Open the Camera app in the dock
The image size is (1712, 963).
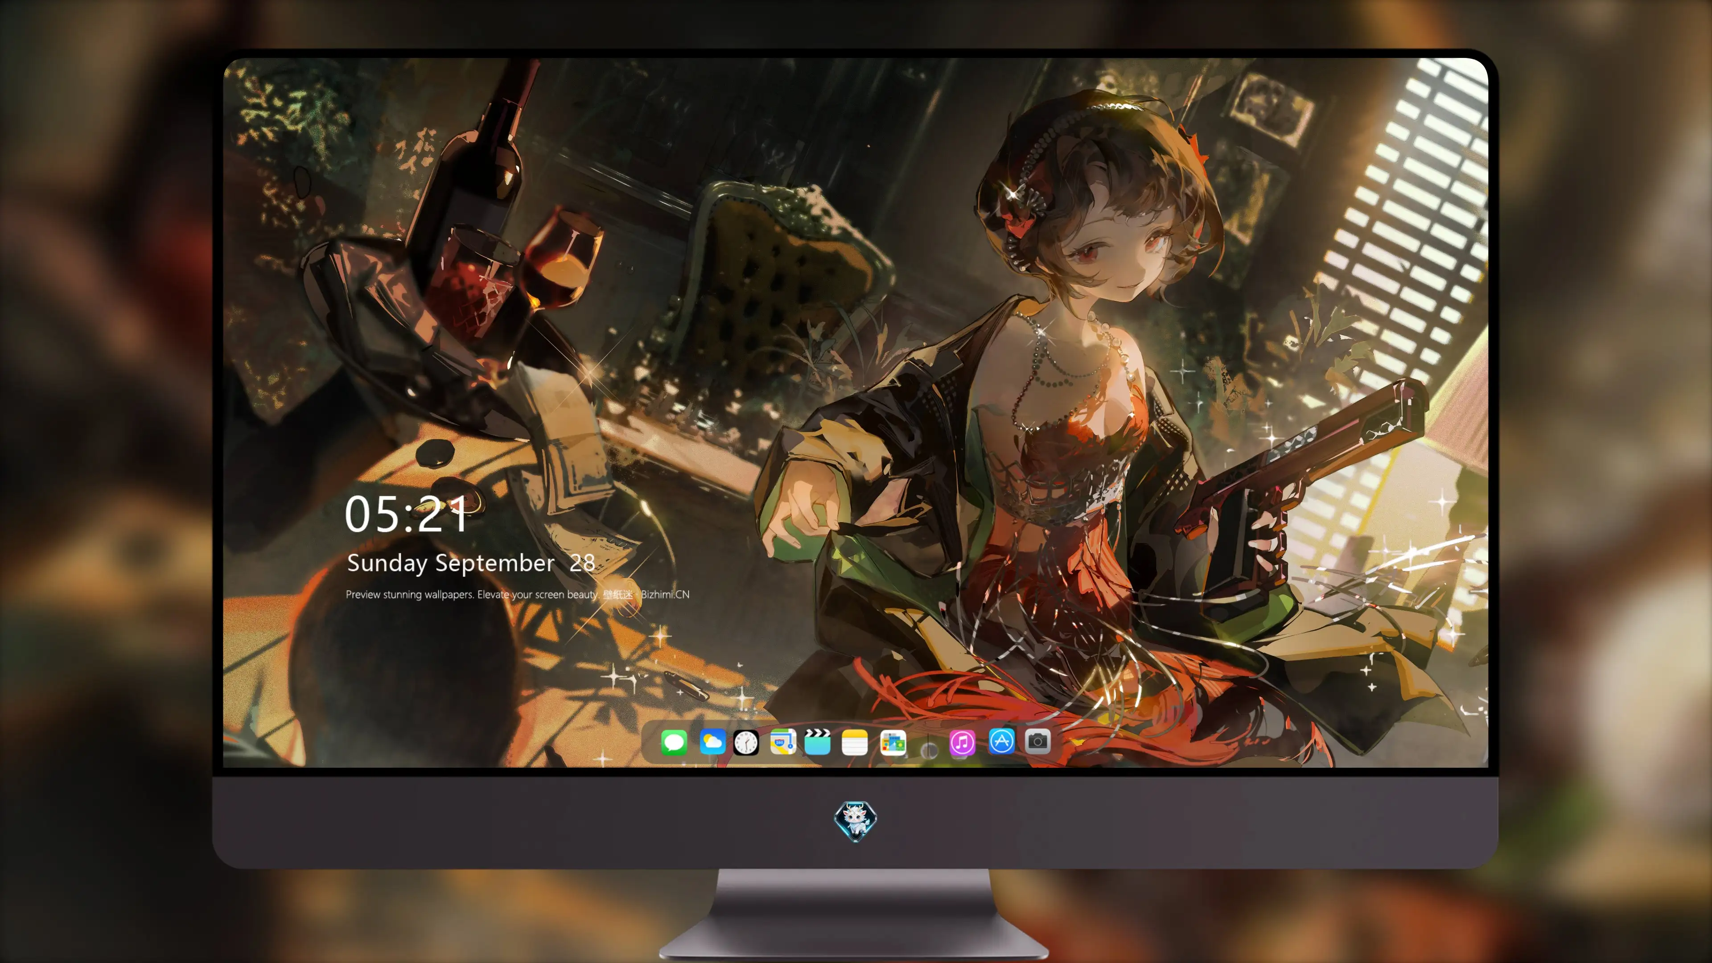pos(1037,741)
